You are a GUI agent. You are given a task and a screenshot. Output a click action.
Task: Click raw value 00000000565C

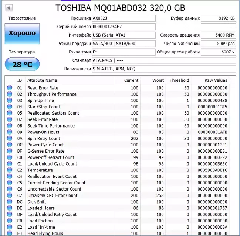click(x=212, y=164)
